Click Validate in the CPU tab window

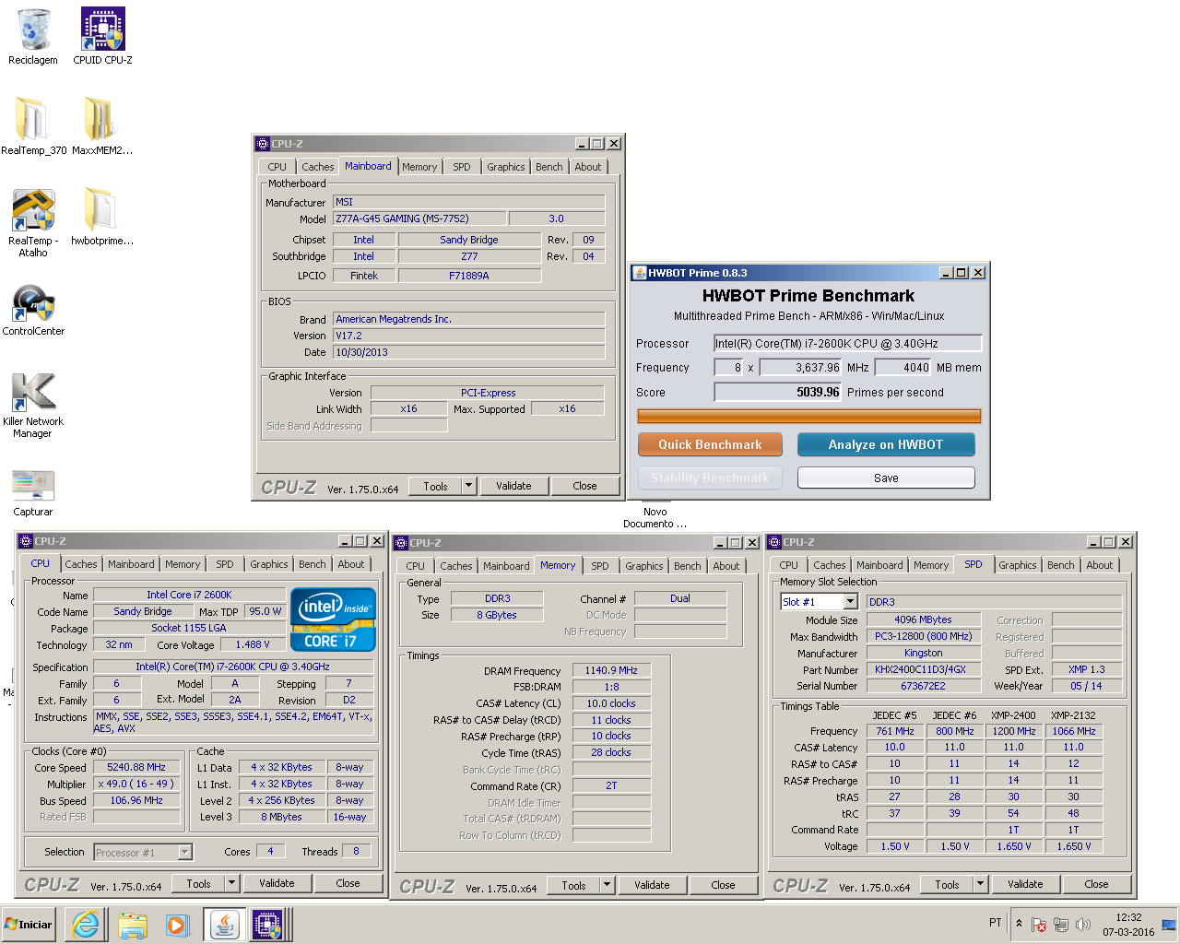tap(277, 883)
